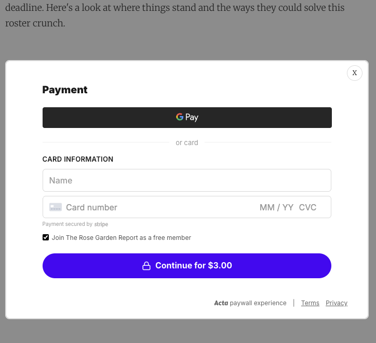Click Continue for $3.00 button
Screen dimensions: 376x343
point(187,266)
